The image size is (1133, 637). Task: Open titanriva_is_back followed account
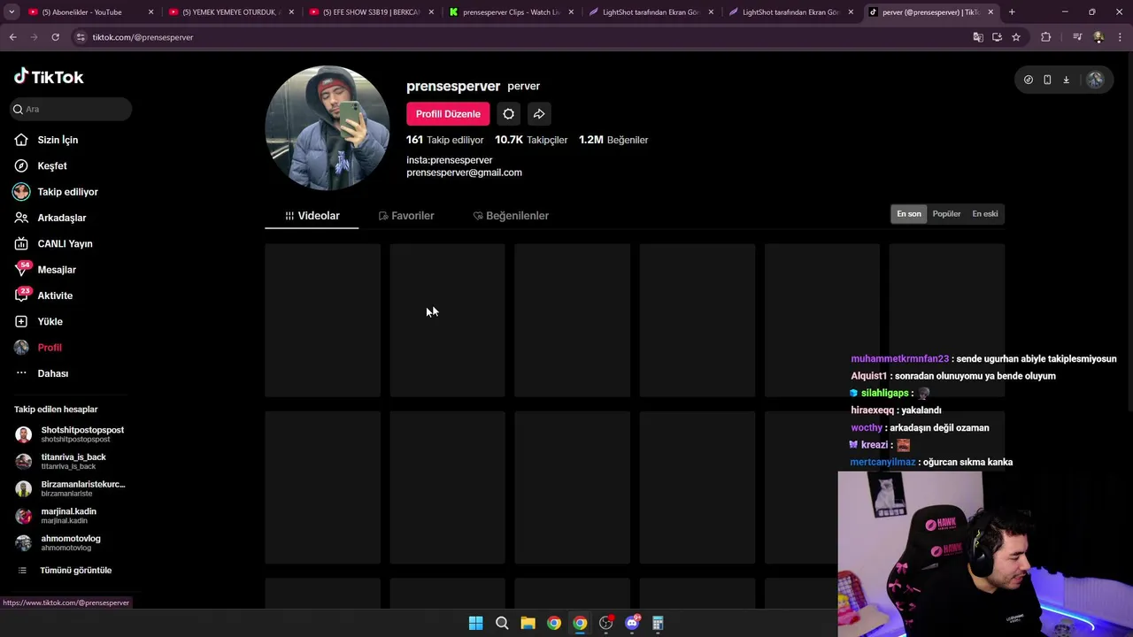click(71, 461)
